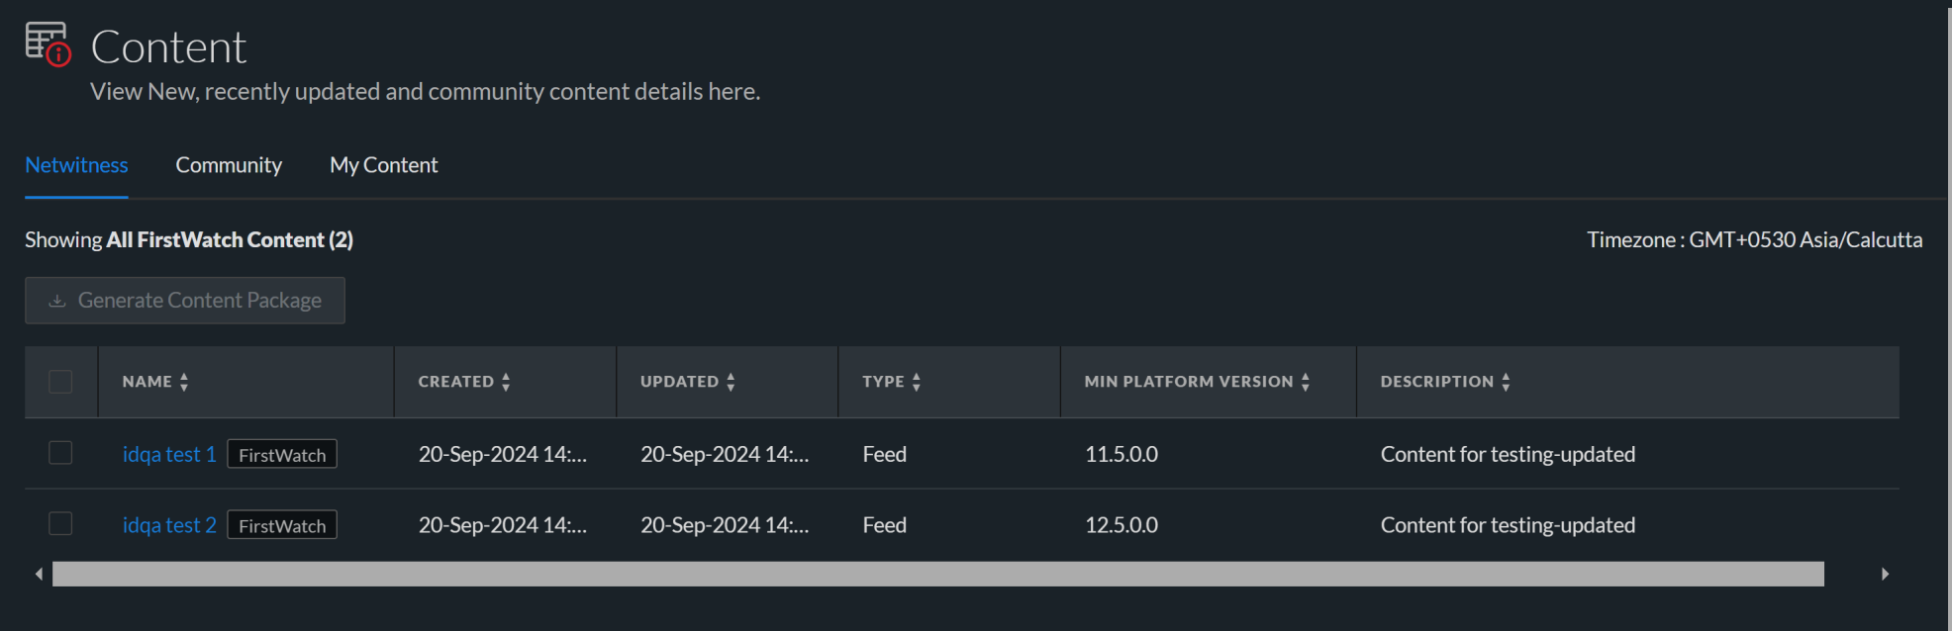Sort by Type column arrows

[x=917, y=382]
